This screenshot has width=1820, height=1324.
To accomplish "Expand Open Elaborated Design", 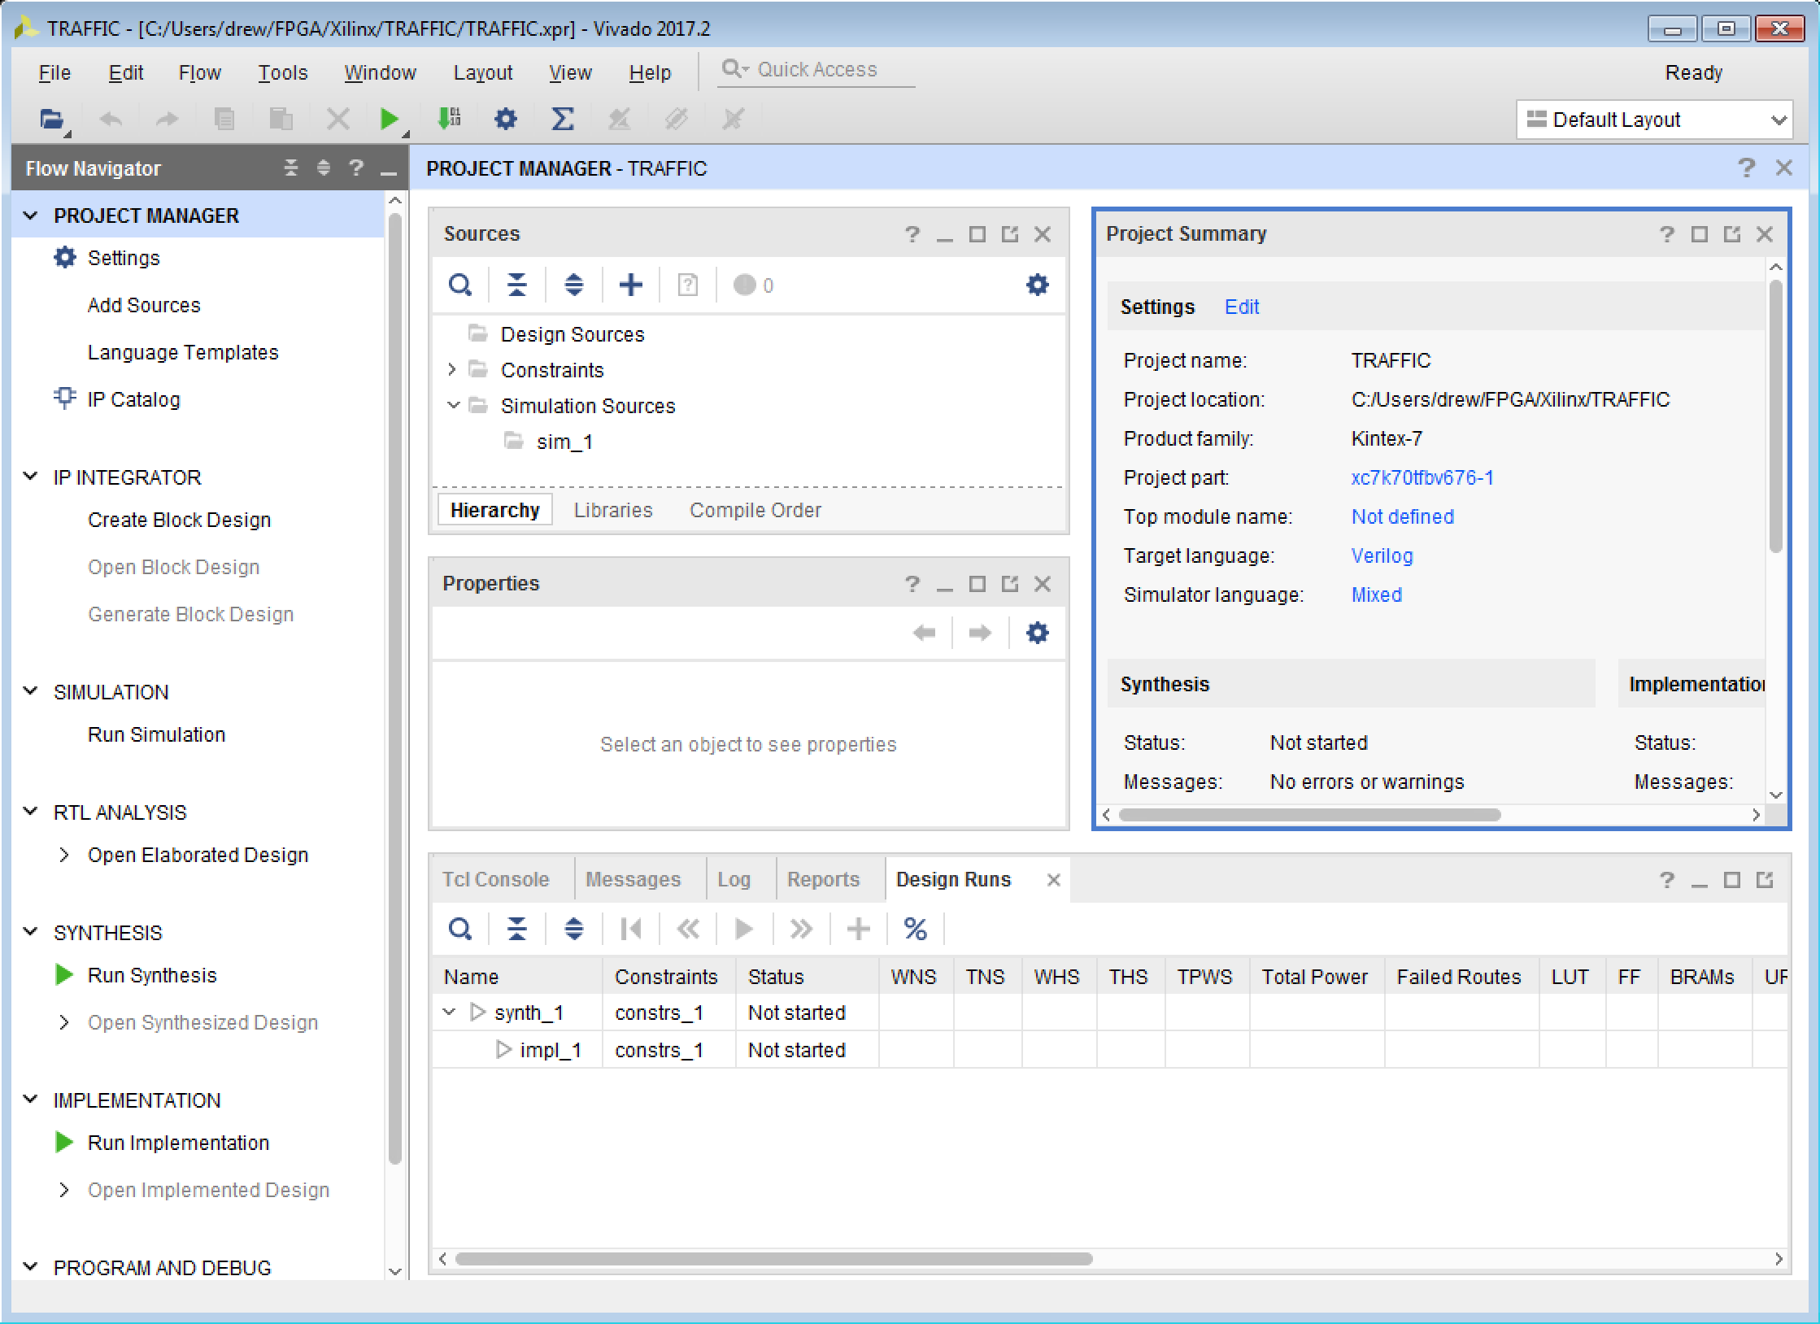I will (64, 855).
